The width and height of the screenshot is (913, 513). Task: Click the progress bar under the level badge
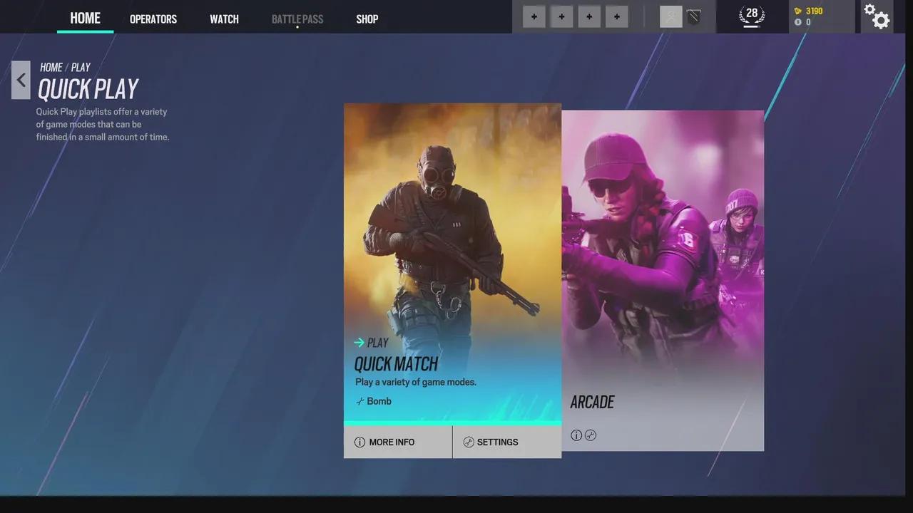pyautogui.click(x=750, y=26)
